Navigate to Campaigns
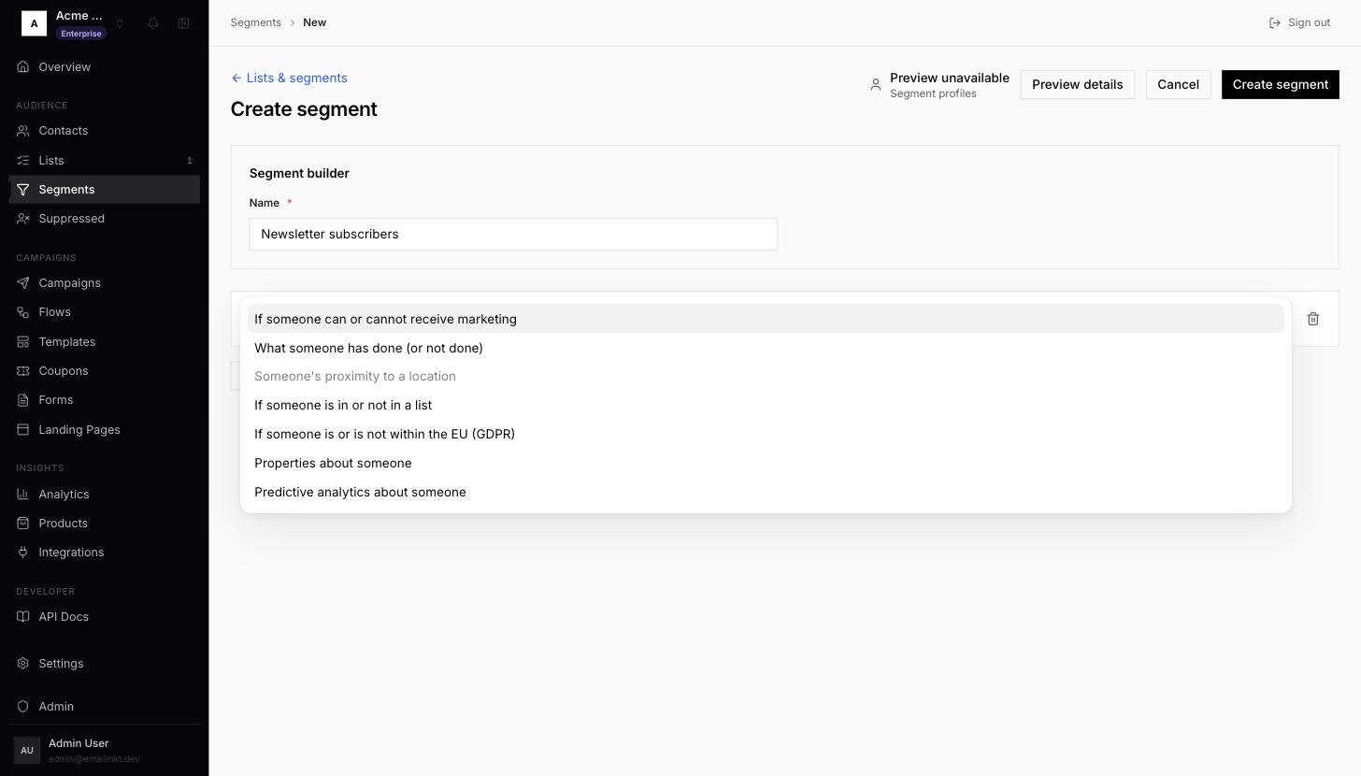 pyautogui.click(x=105, y=283)
